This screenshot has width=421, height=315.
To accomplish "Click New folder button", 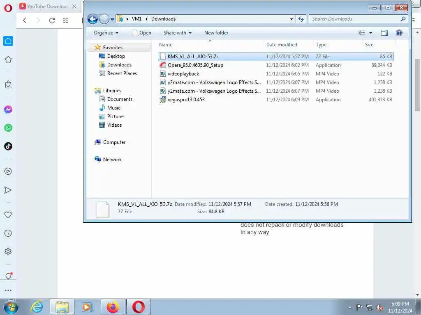I will (216, 33).
